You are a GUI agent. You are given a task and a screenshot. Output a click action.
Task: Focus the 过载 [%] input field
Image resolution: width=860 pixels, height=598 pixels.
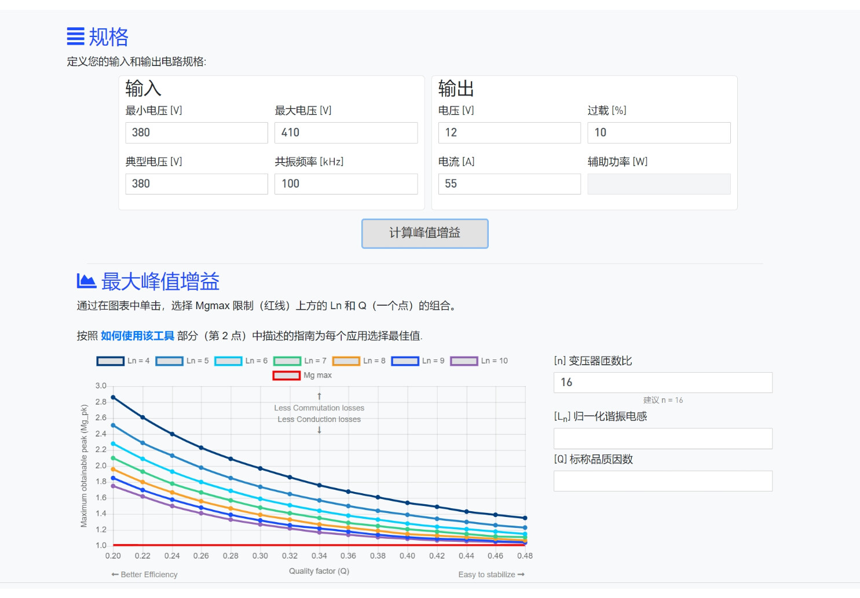click(x=659, y=133)
